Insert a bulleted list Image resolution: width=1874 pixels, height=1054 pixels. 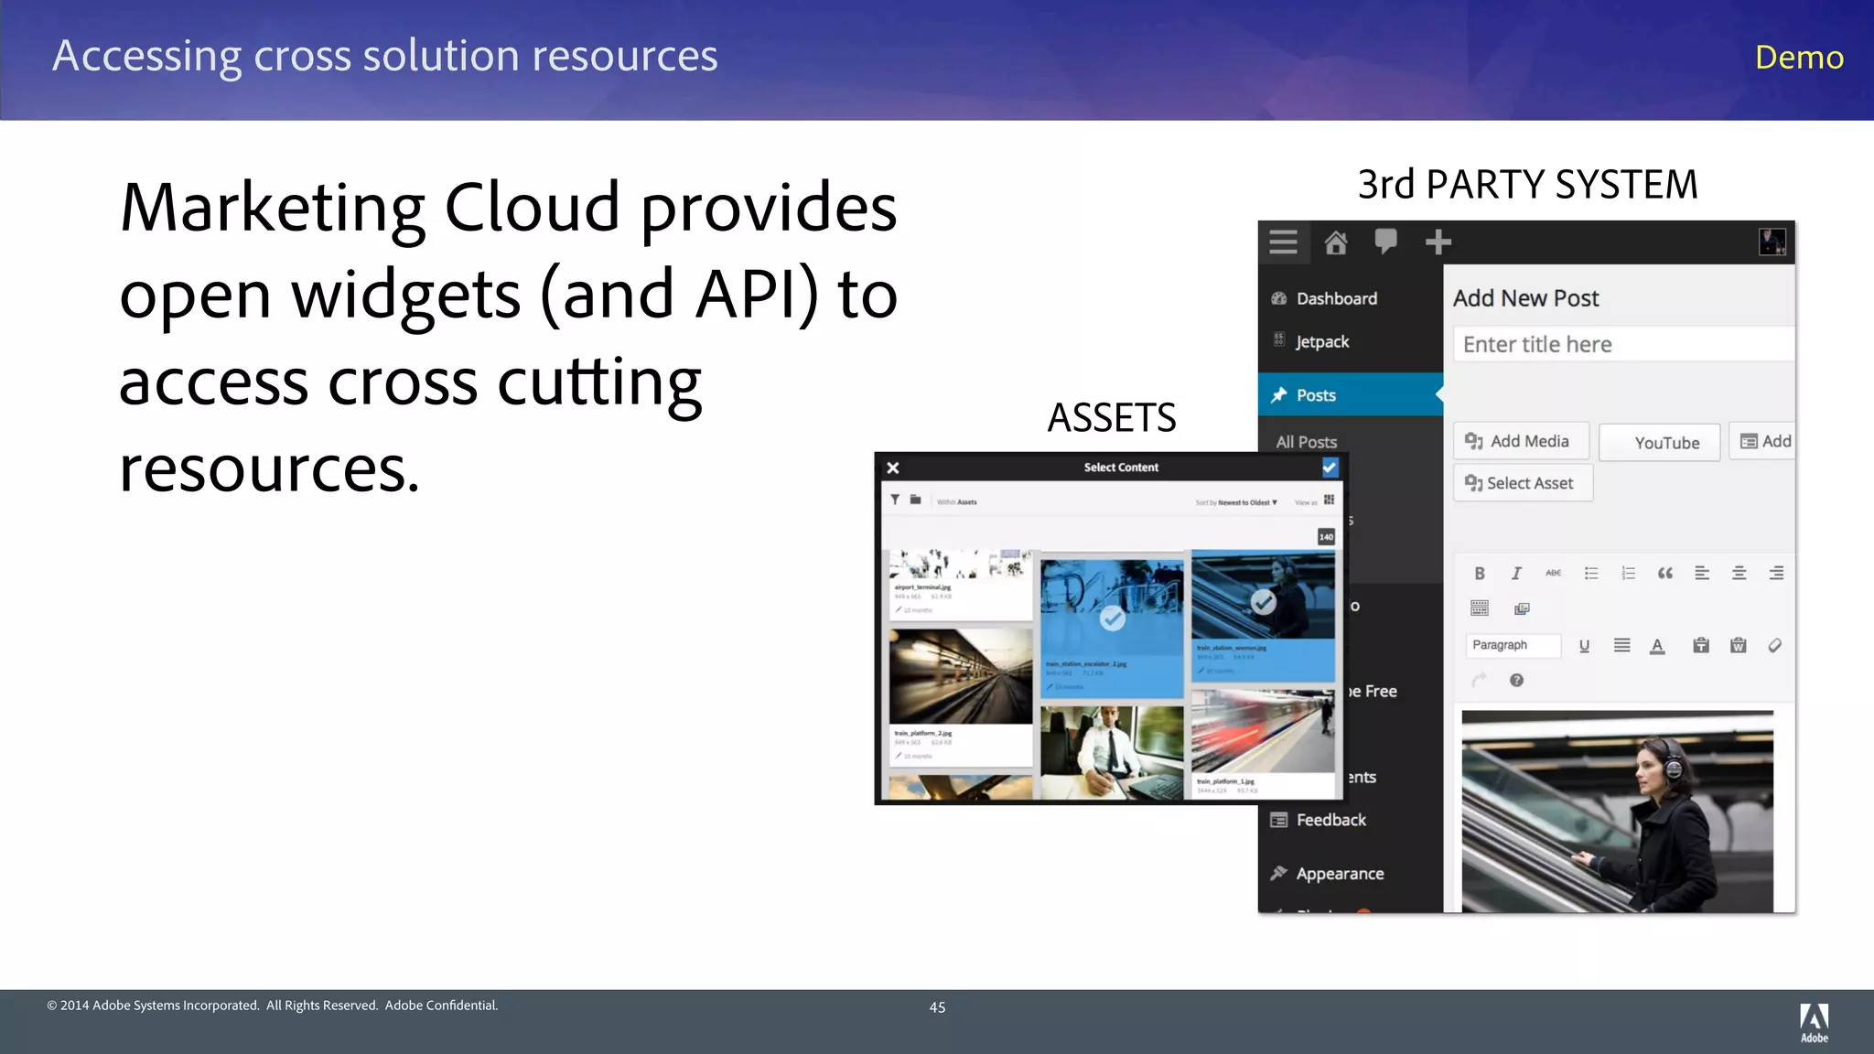(x=1591, y=574)
